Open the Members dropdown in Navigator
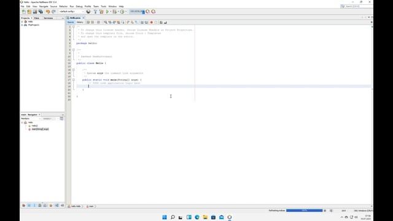 (x=31, y=118)
